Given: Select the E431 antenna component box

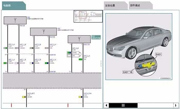Looking at the screenshot, I should 79,39.
